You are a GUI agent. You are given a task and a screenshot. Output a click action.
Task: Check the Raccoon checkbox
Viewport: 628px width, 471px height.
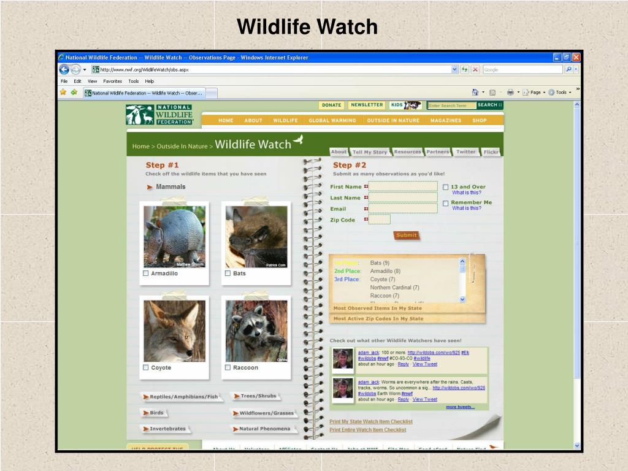coord(228,367)
